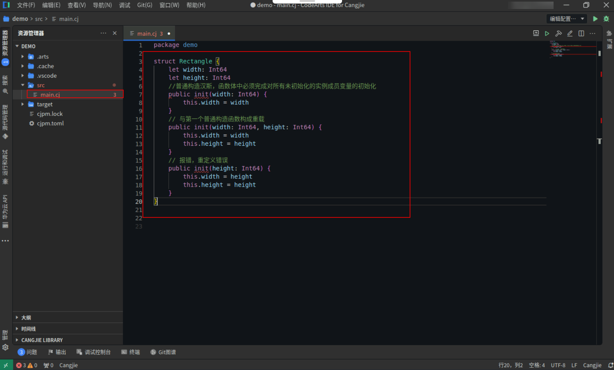Open the Manage settings gear
Viewport: 614px width, 370px height.
pos(5,347)
